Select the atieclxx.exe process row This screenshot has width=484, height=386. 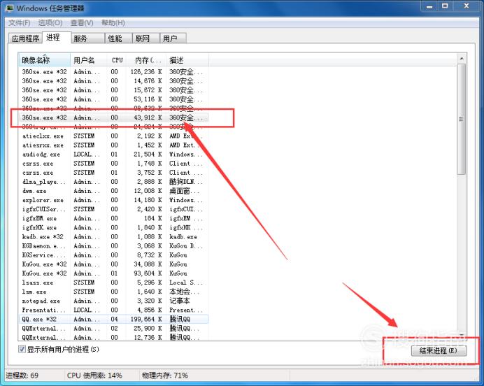pos(113,136)
